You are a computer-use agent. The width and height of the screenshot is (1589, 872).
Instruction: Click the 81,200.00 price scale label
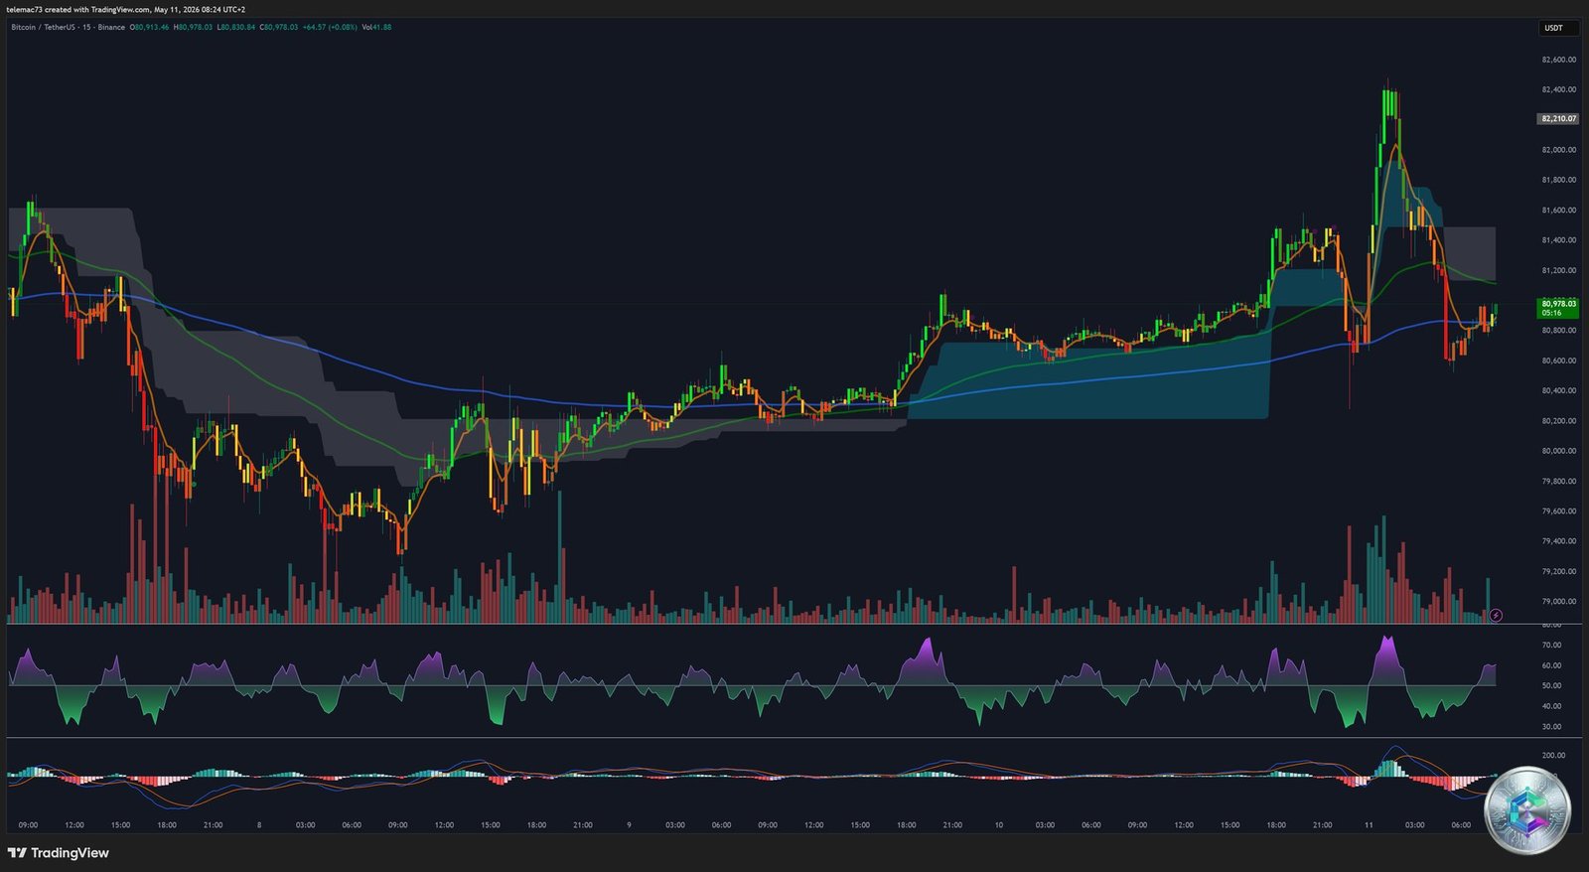1558,270
